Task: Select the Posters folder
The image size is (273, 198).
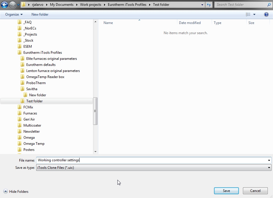Action: tap(29, 150)
